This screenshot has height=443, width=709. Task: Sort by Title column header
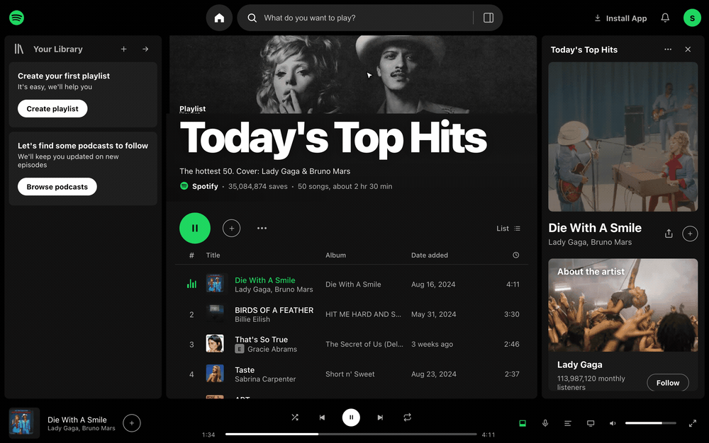click(213, 255)
